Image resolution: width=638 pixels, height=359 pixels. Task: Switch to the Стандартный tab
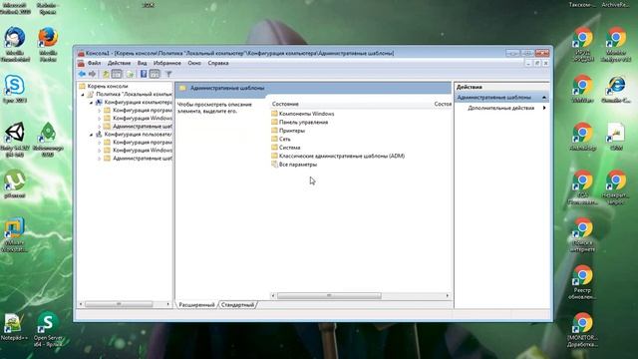[237, 305]
